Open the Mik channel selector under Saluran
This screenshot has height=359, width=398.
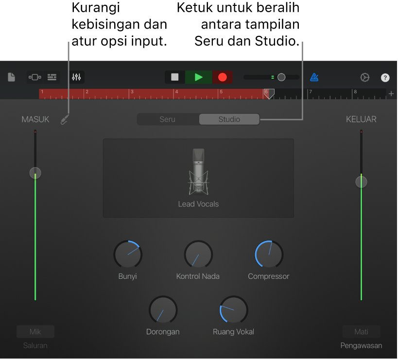point(35,331)
